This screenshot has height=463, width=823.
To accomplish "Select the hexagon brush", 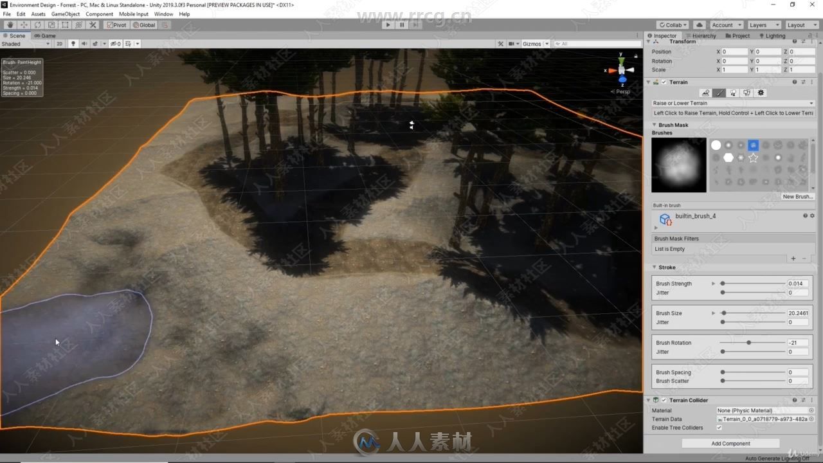I will pyautogui.click(x=728, y=158).
